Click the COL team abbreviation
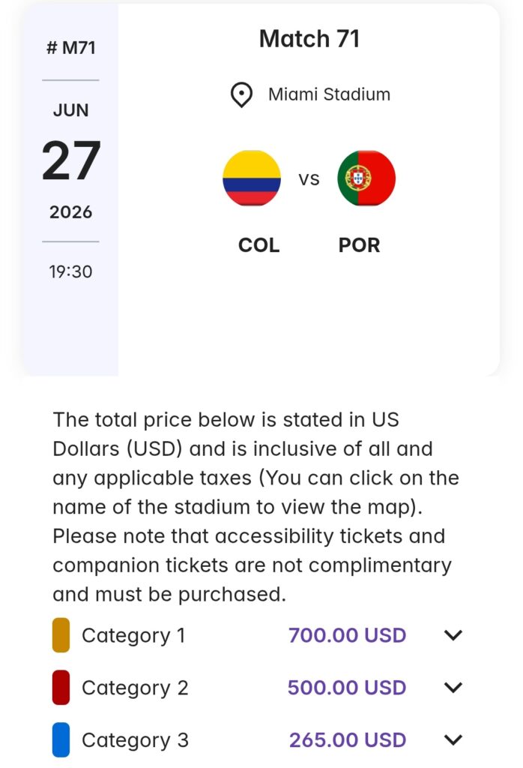The height and width of the screenshot is (768, 523). (x=259, y=245)
